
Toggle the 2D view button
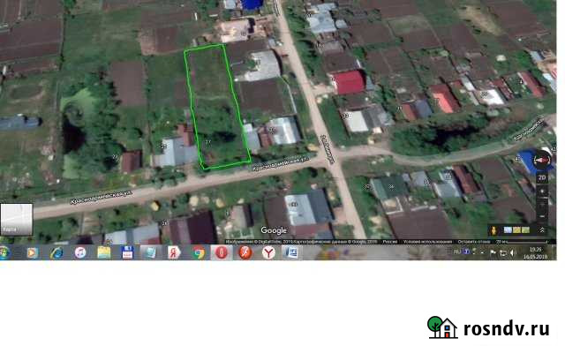[x=544, y=176]
